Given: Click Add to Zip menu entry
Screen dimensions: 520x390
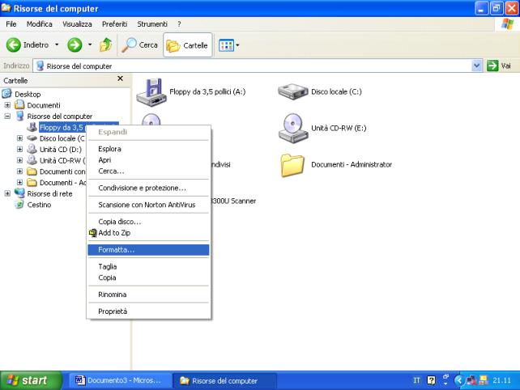Looking at the screenshot, I should click(x=113, y=233).
